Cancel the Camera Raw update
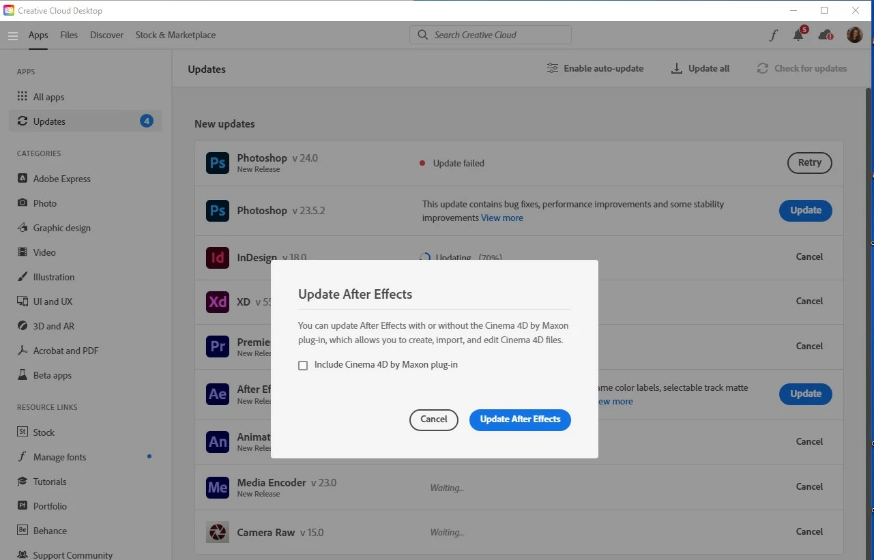Viewport: 874px width, 560px height. point(809,532)
